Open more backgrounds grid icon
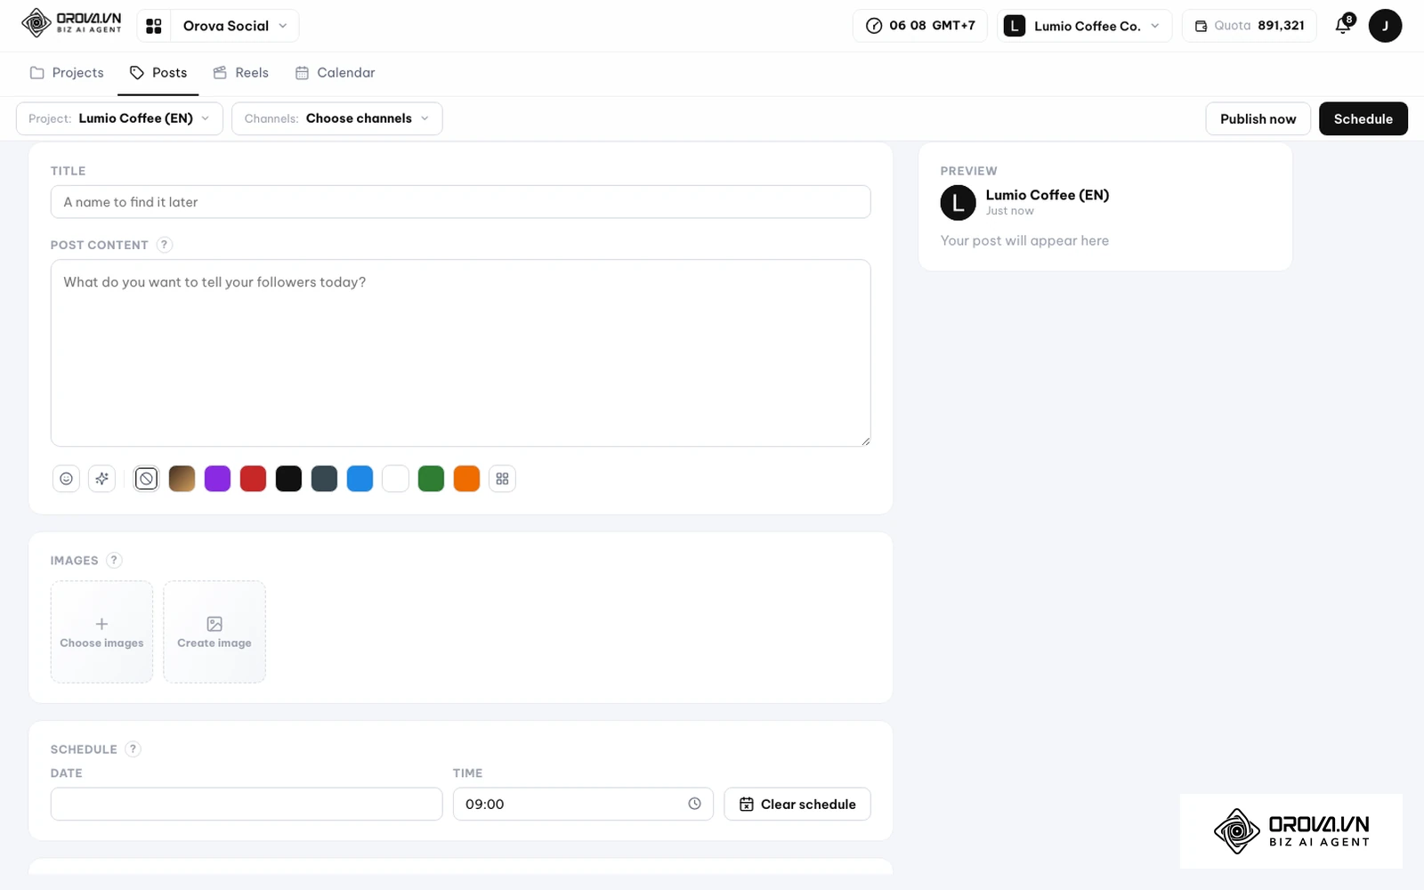1424x890 pixels. (x=502, y=479)
